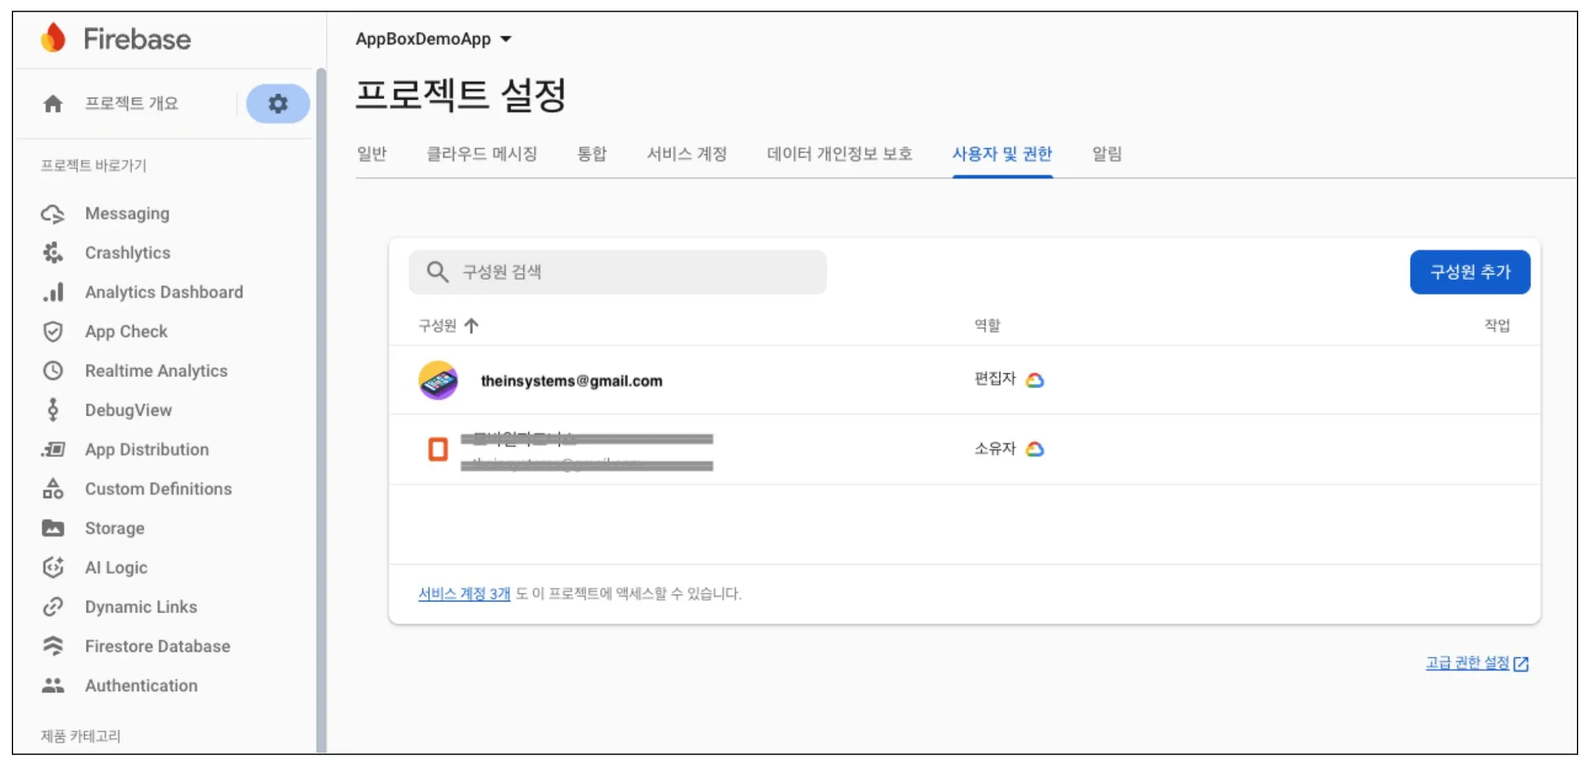
Task: Open App Distribution in the sidebar
Action: point(147,449)
